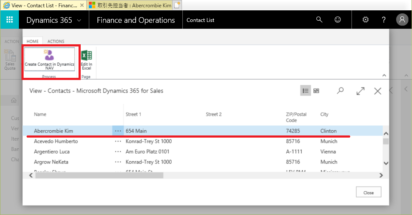Sort by Street 1 column header
Image resolution: width=412 pixels, height=215 pixels.
[133, 114]
